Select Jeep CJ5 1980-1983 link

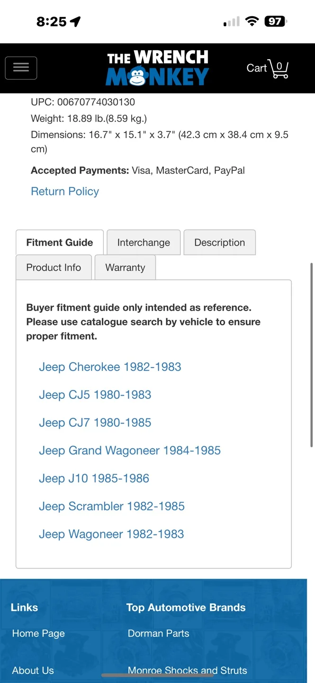95,395
